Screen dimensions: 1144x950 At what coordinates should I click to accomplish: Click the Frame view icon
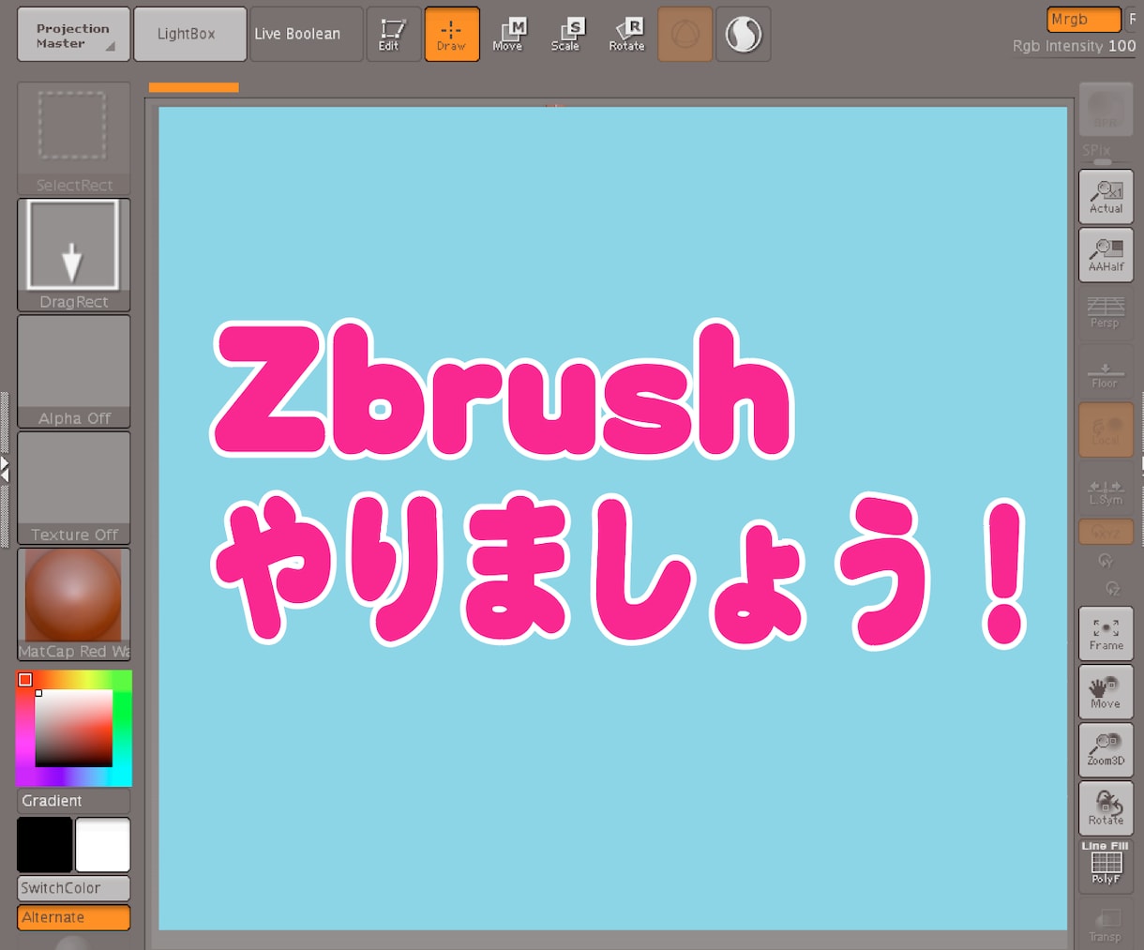tap(1106, 634)
